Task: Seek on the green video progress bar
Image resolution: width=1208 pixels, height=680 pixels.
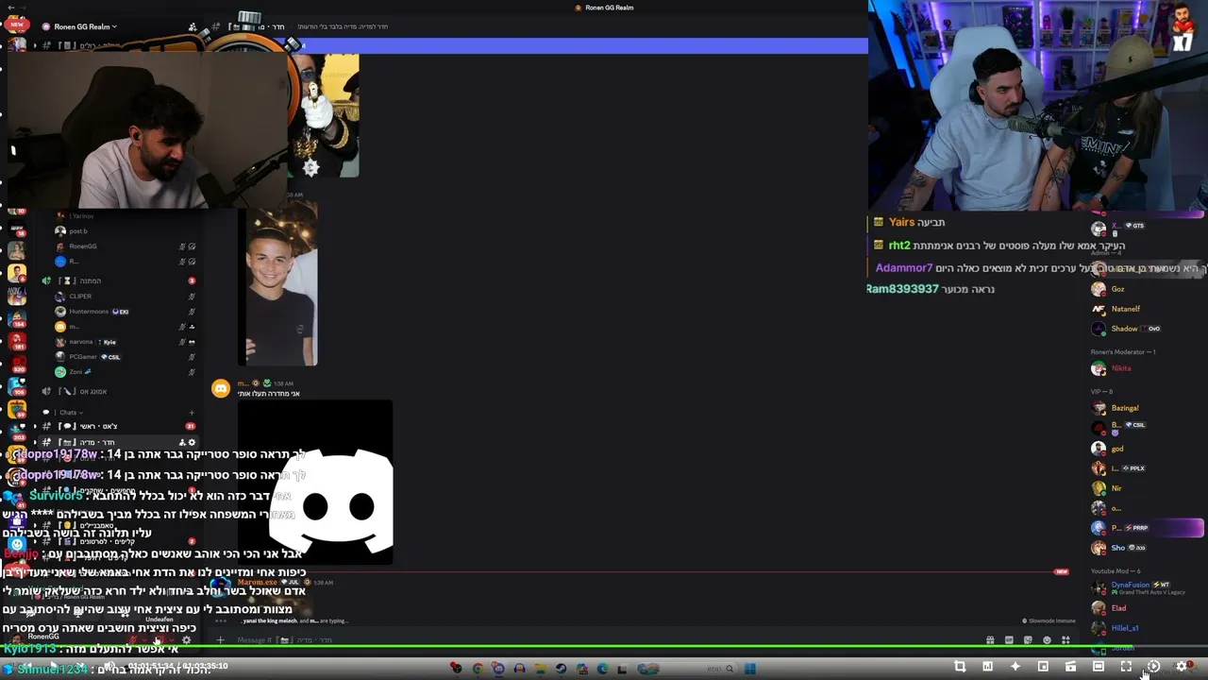Action: [604, 648]
